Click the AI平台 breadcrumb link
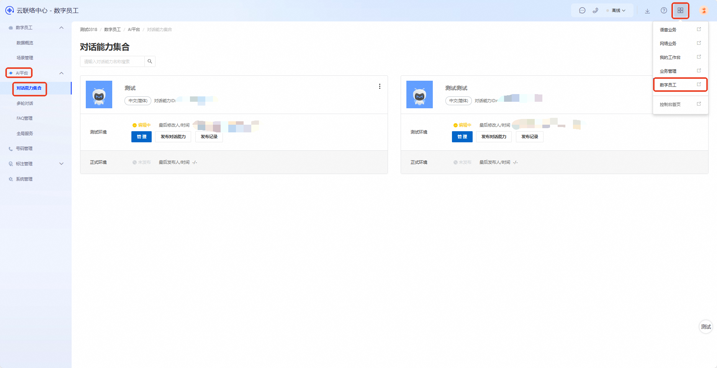 [134, 29]
